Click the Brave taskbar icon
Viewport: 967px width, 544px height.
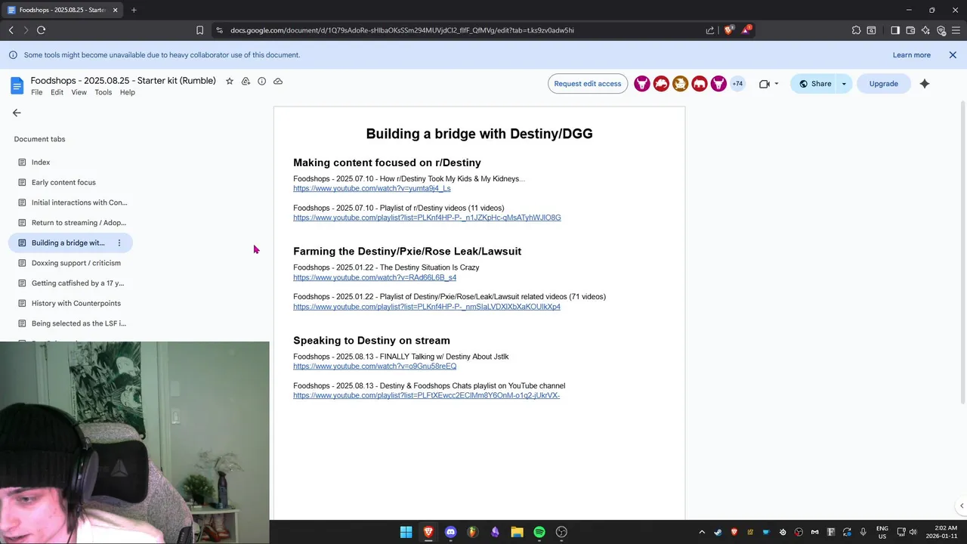[x=428, y=532]
